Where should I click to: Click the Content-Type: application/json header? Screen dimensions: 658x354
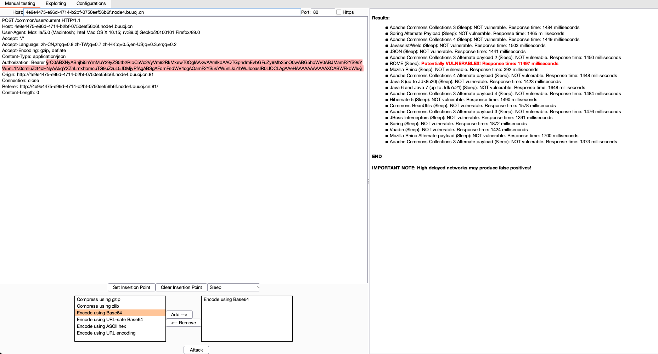click(x=34, y=57)
